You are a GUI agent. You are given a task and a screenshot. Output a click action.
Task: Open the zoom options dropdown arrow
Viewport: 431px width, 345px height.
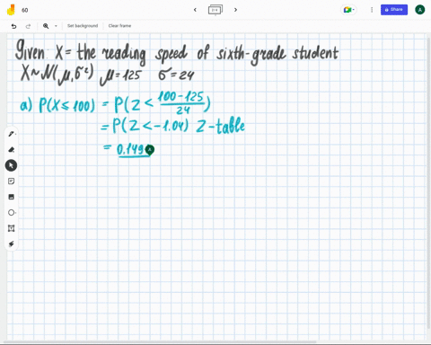point(56,26)
